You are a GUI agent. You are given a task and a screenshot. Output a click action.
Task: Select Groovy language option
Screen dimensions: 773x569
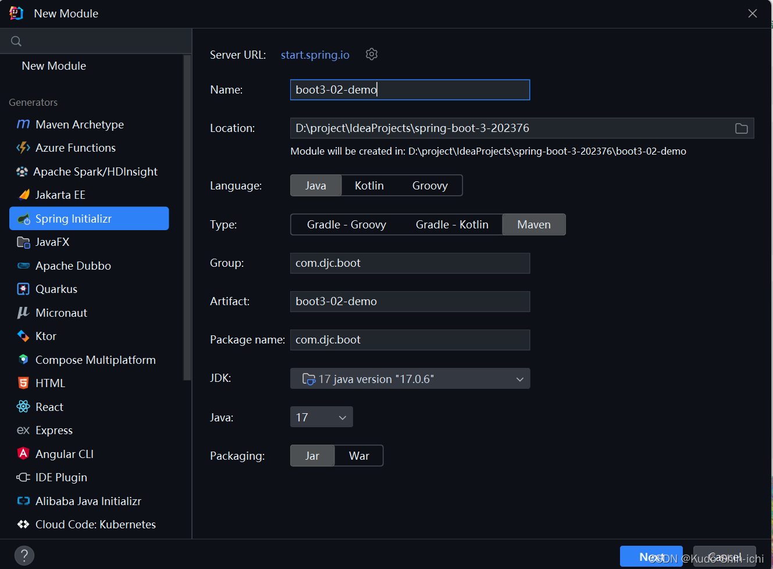point(430,185)
